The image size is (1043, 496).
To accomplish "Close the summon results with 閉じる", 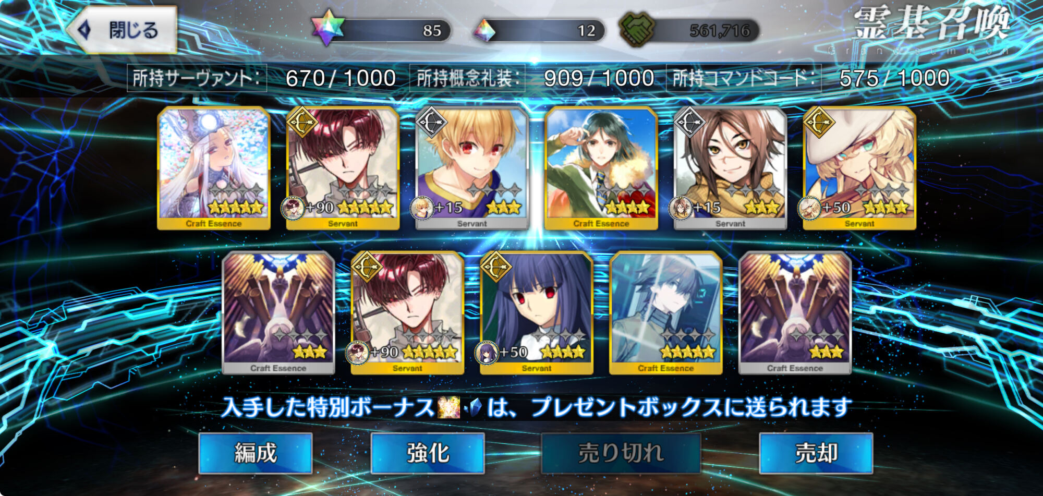I will [x=123, y=30].
